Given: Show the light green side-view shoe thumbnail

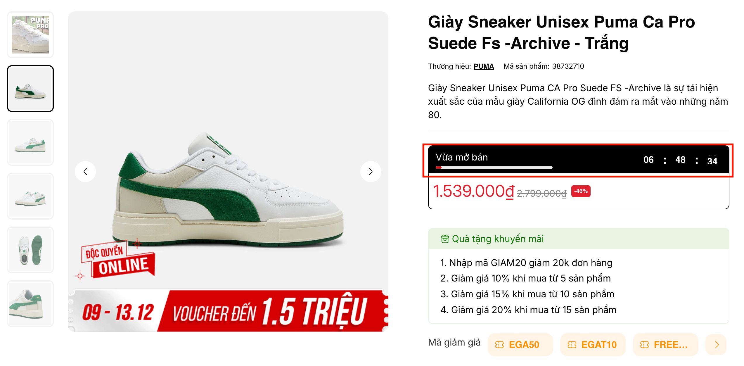Looking at the screenshot, I should pyautogui.click(x=30, y=142).
